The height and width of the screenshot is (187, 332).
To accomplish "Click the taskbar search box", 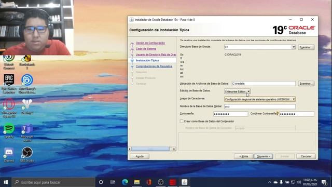I will pyautogui.click(x=53, y=182).
